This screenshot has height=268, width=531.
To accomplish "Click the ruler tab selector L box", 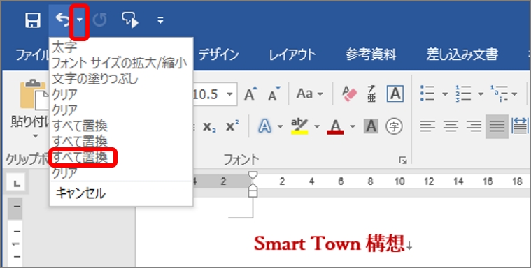I will [17, 184].
